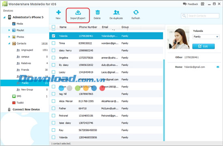Screen dimensions: 223x146
Task: Click Yolanda's contact photo thumbnail
Action: tap(178, 38)
